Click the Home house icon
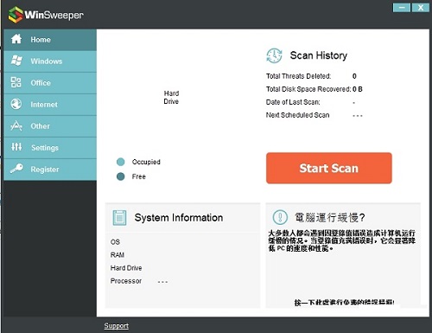432x333 pixels. click(x=16, y=39)
